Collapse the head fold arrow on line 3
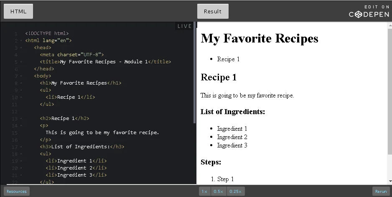This screenshot has height=197, width=392. 21,47
